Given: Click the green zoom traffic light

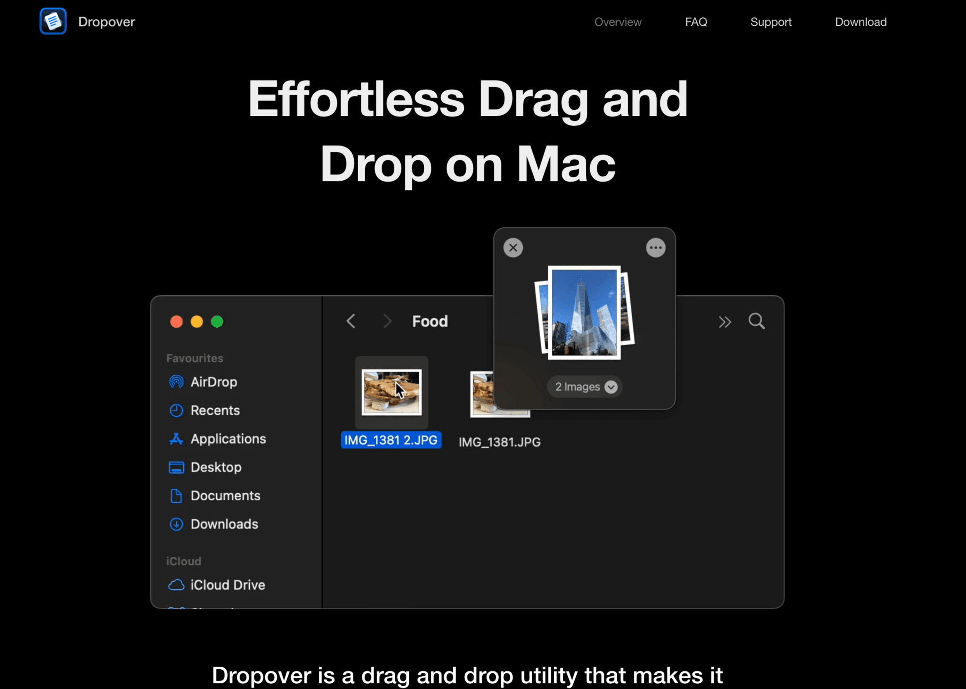Looking at the screenshot, I should tap(217, 321).
